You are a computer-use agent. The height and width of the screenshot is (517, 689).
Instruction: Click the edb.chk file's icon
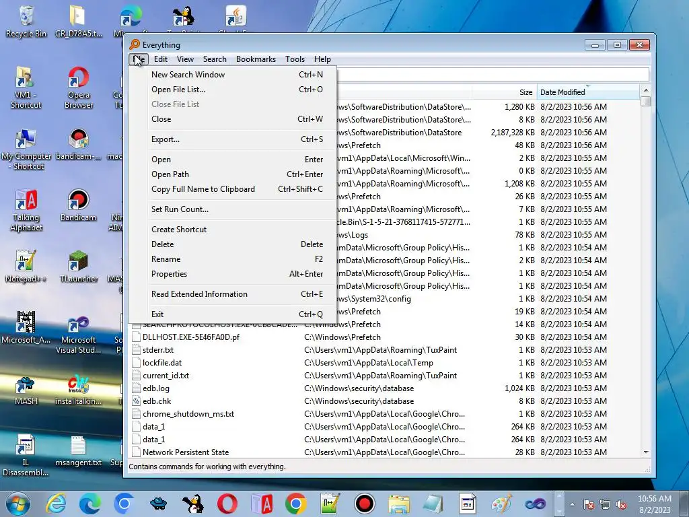136,401
